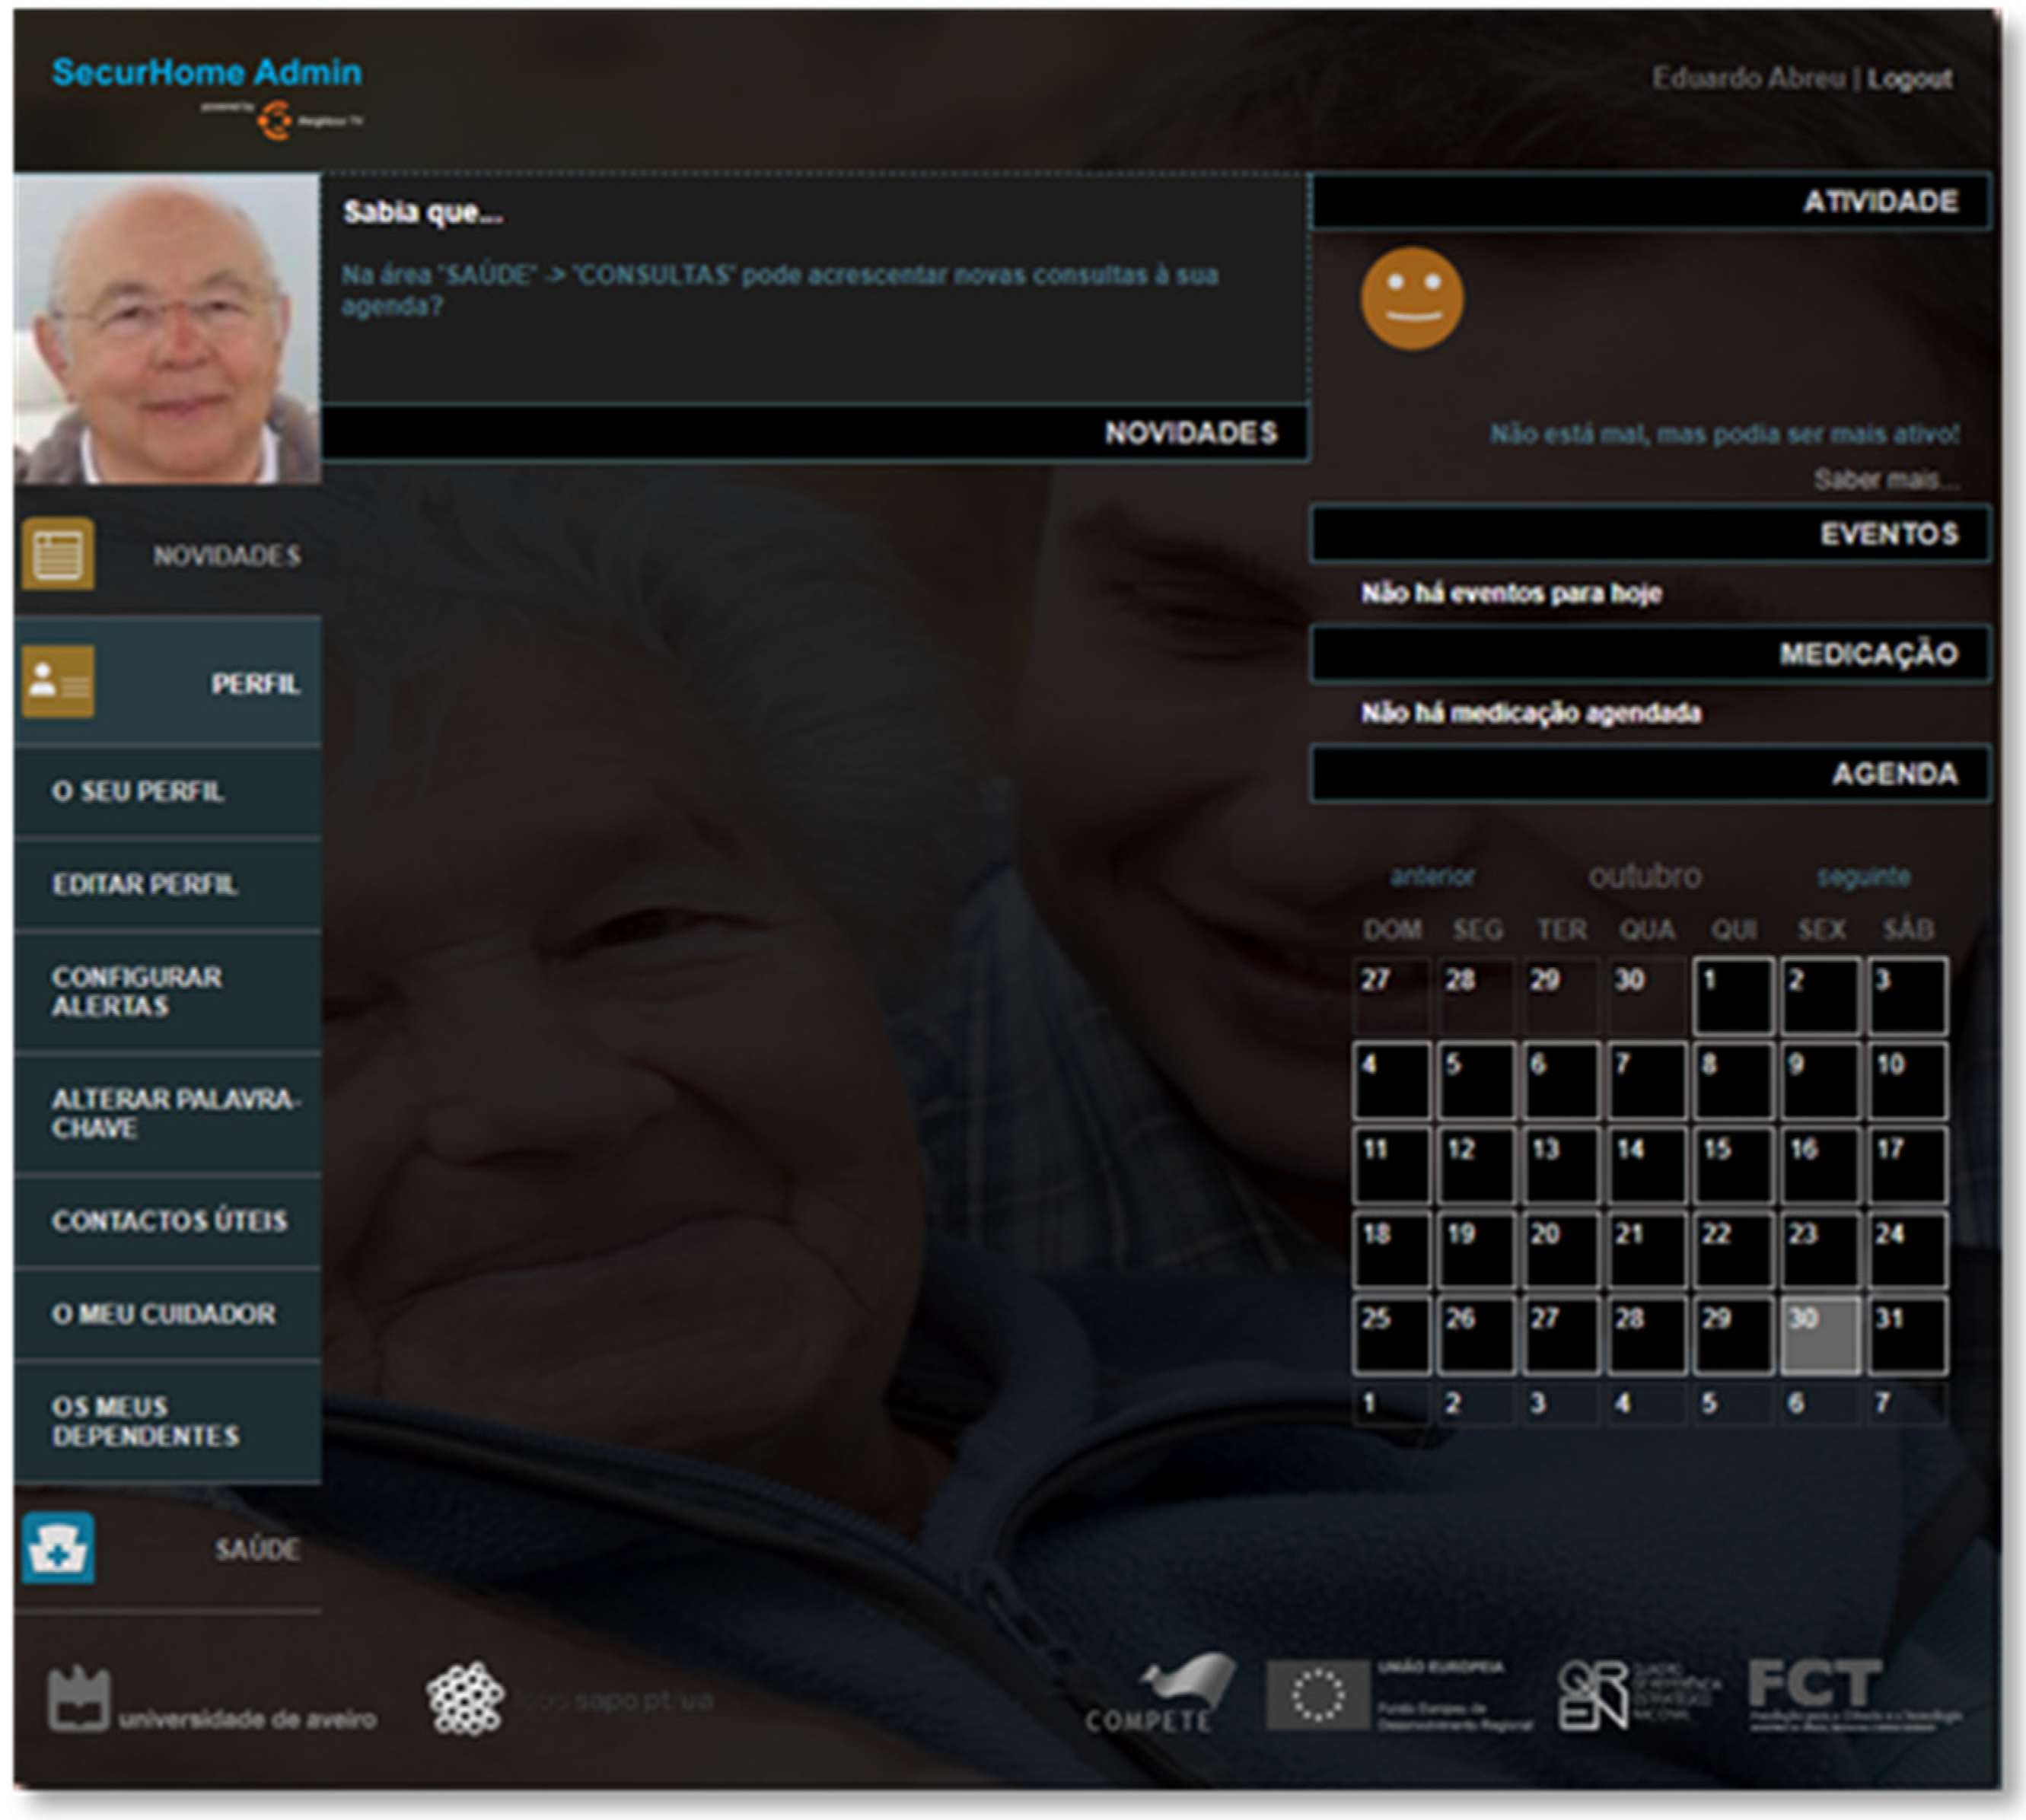Click the Perfil ID card icon
Screen dimensions: 2026x1820
point(58,682)
